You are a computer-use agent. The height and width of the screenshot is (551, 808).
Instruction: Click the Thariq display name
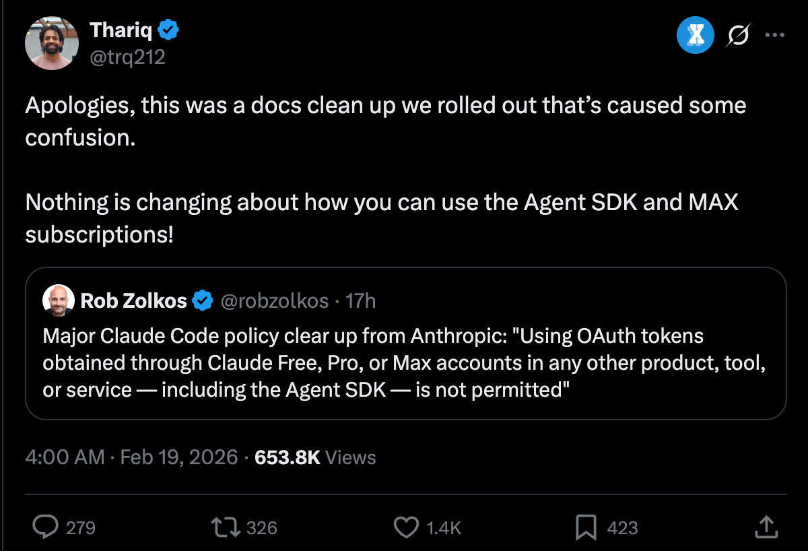(x=121, y=30)
